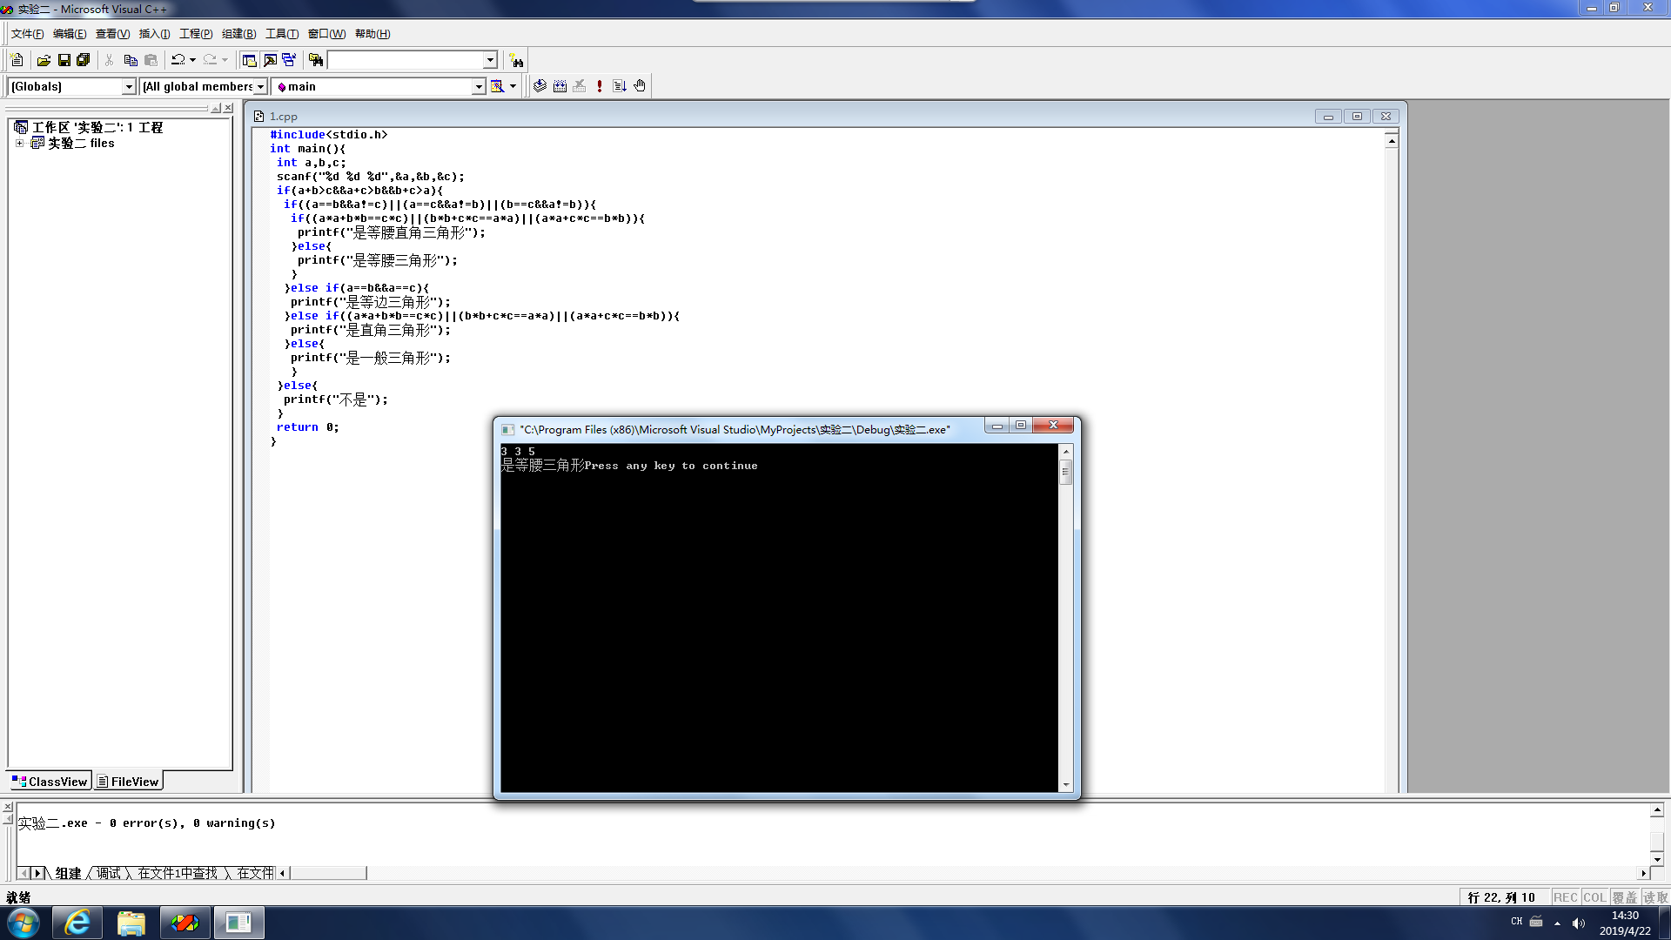Click the red exclamation Execute Program icon

(600, 86)
